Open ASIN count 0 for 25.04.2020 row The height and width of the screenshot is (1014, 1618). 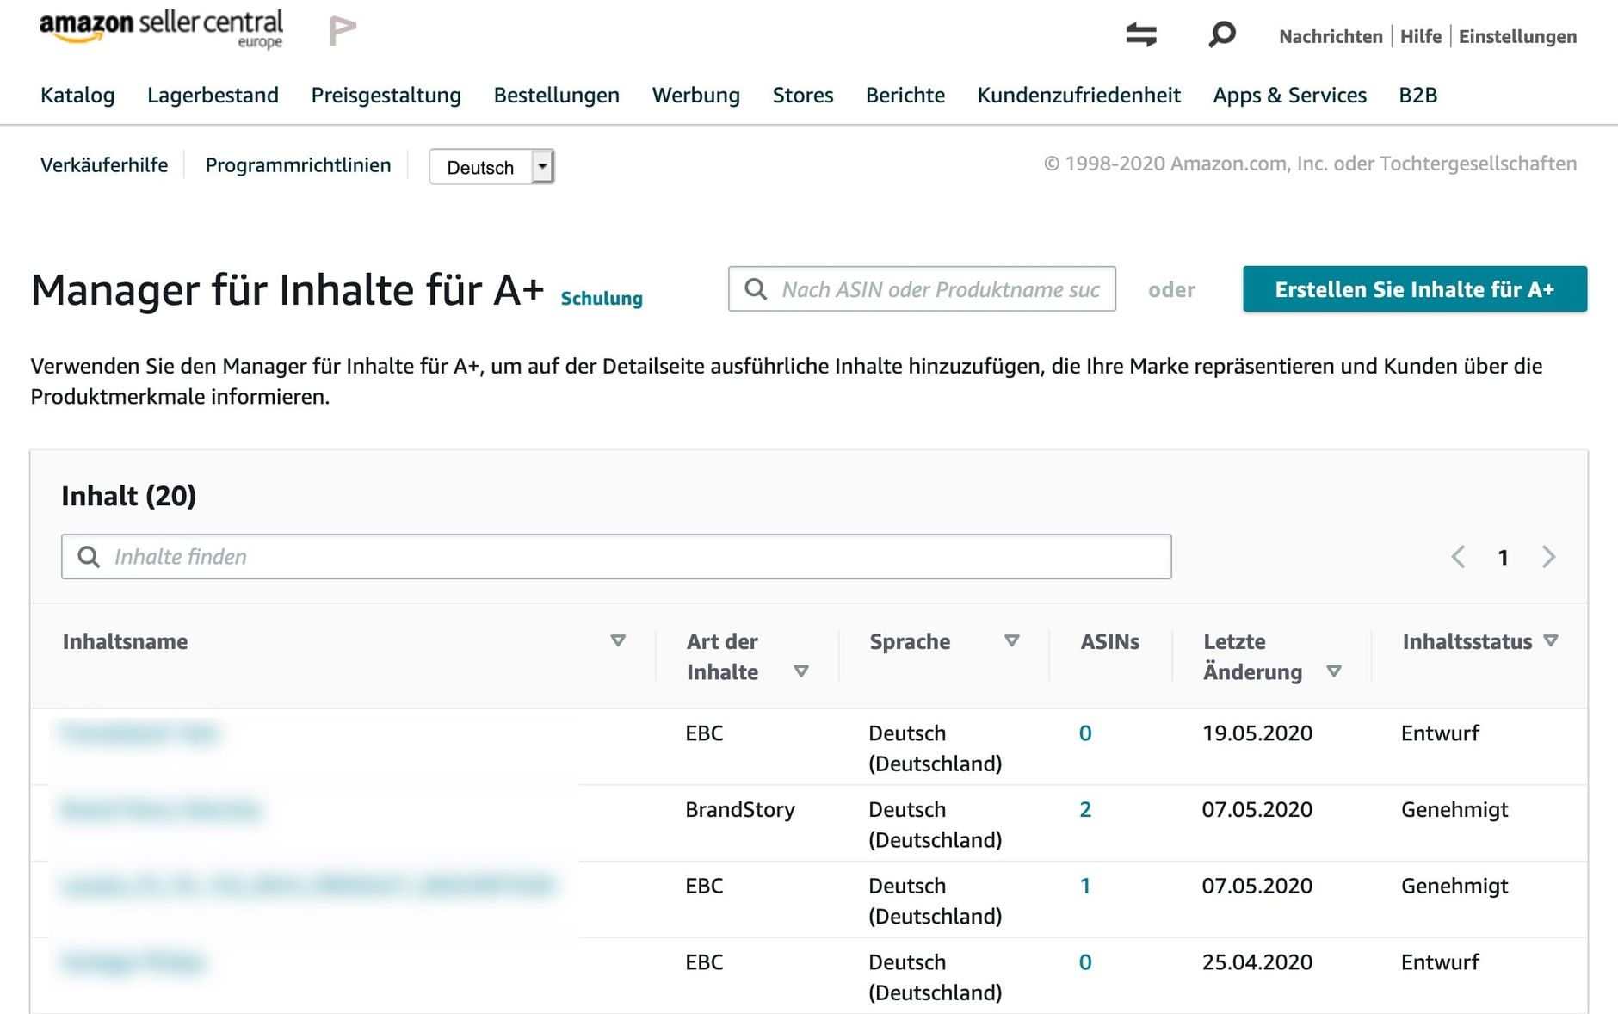click(x=1085, y=962)
